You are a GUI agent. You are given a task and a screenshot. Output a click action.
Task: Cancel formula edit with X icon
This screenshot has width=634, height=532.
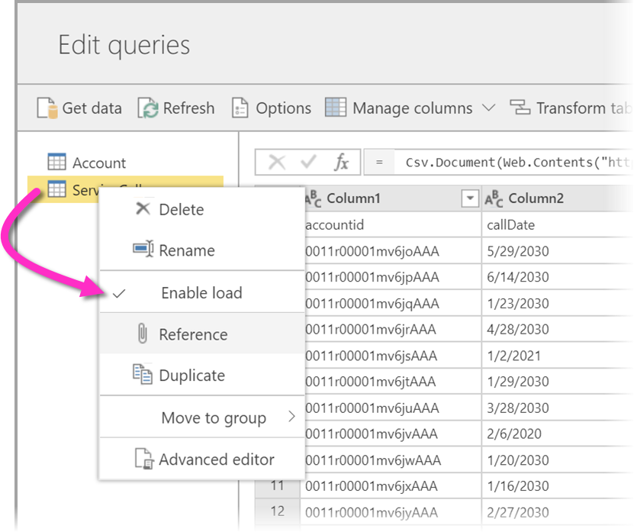click(x=277, y=162)
